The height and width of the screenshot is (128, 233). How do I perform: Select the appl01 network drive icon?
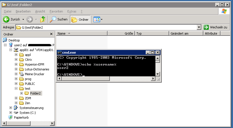click(x=16, y=50)
